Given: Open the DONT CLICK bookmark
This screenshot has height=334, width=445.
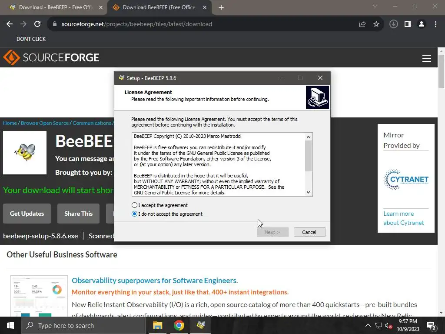Looking at the screenshot, I should (31, 39).
